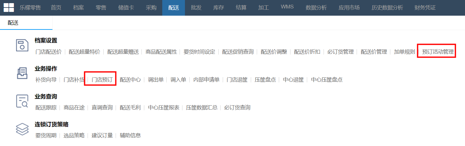
Task: Open 调入单 link
Action: pos(178,80)
